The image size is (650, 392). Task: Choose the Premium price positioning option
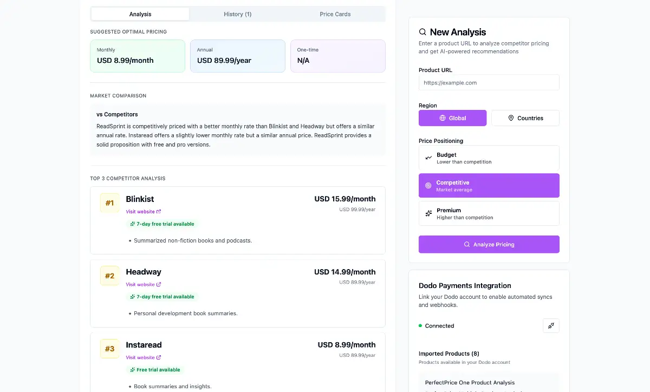pos(489,214)
